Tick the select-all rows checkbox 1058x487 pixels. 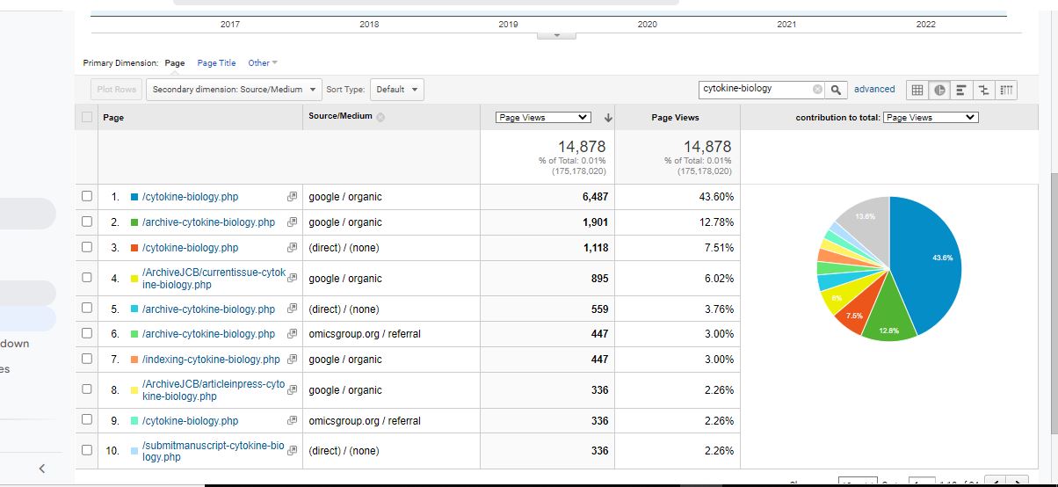click(x=87, y=117)
